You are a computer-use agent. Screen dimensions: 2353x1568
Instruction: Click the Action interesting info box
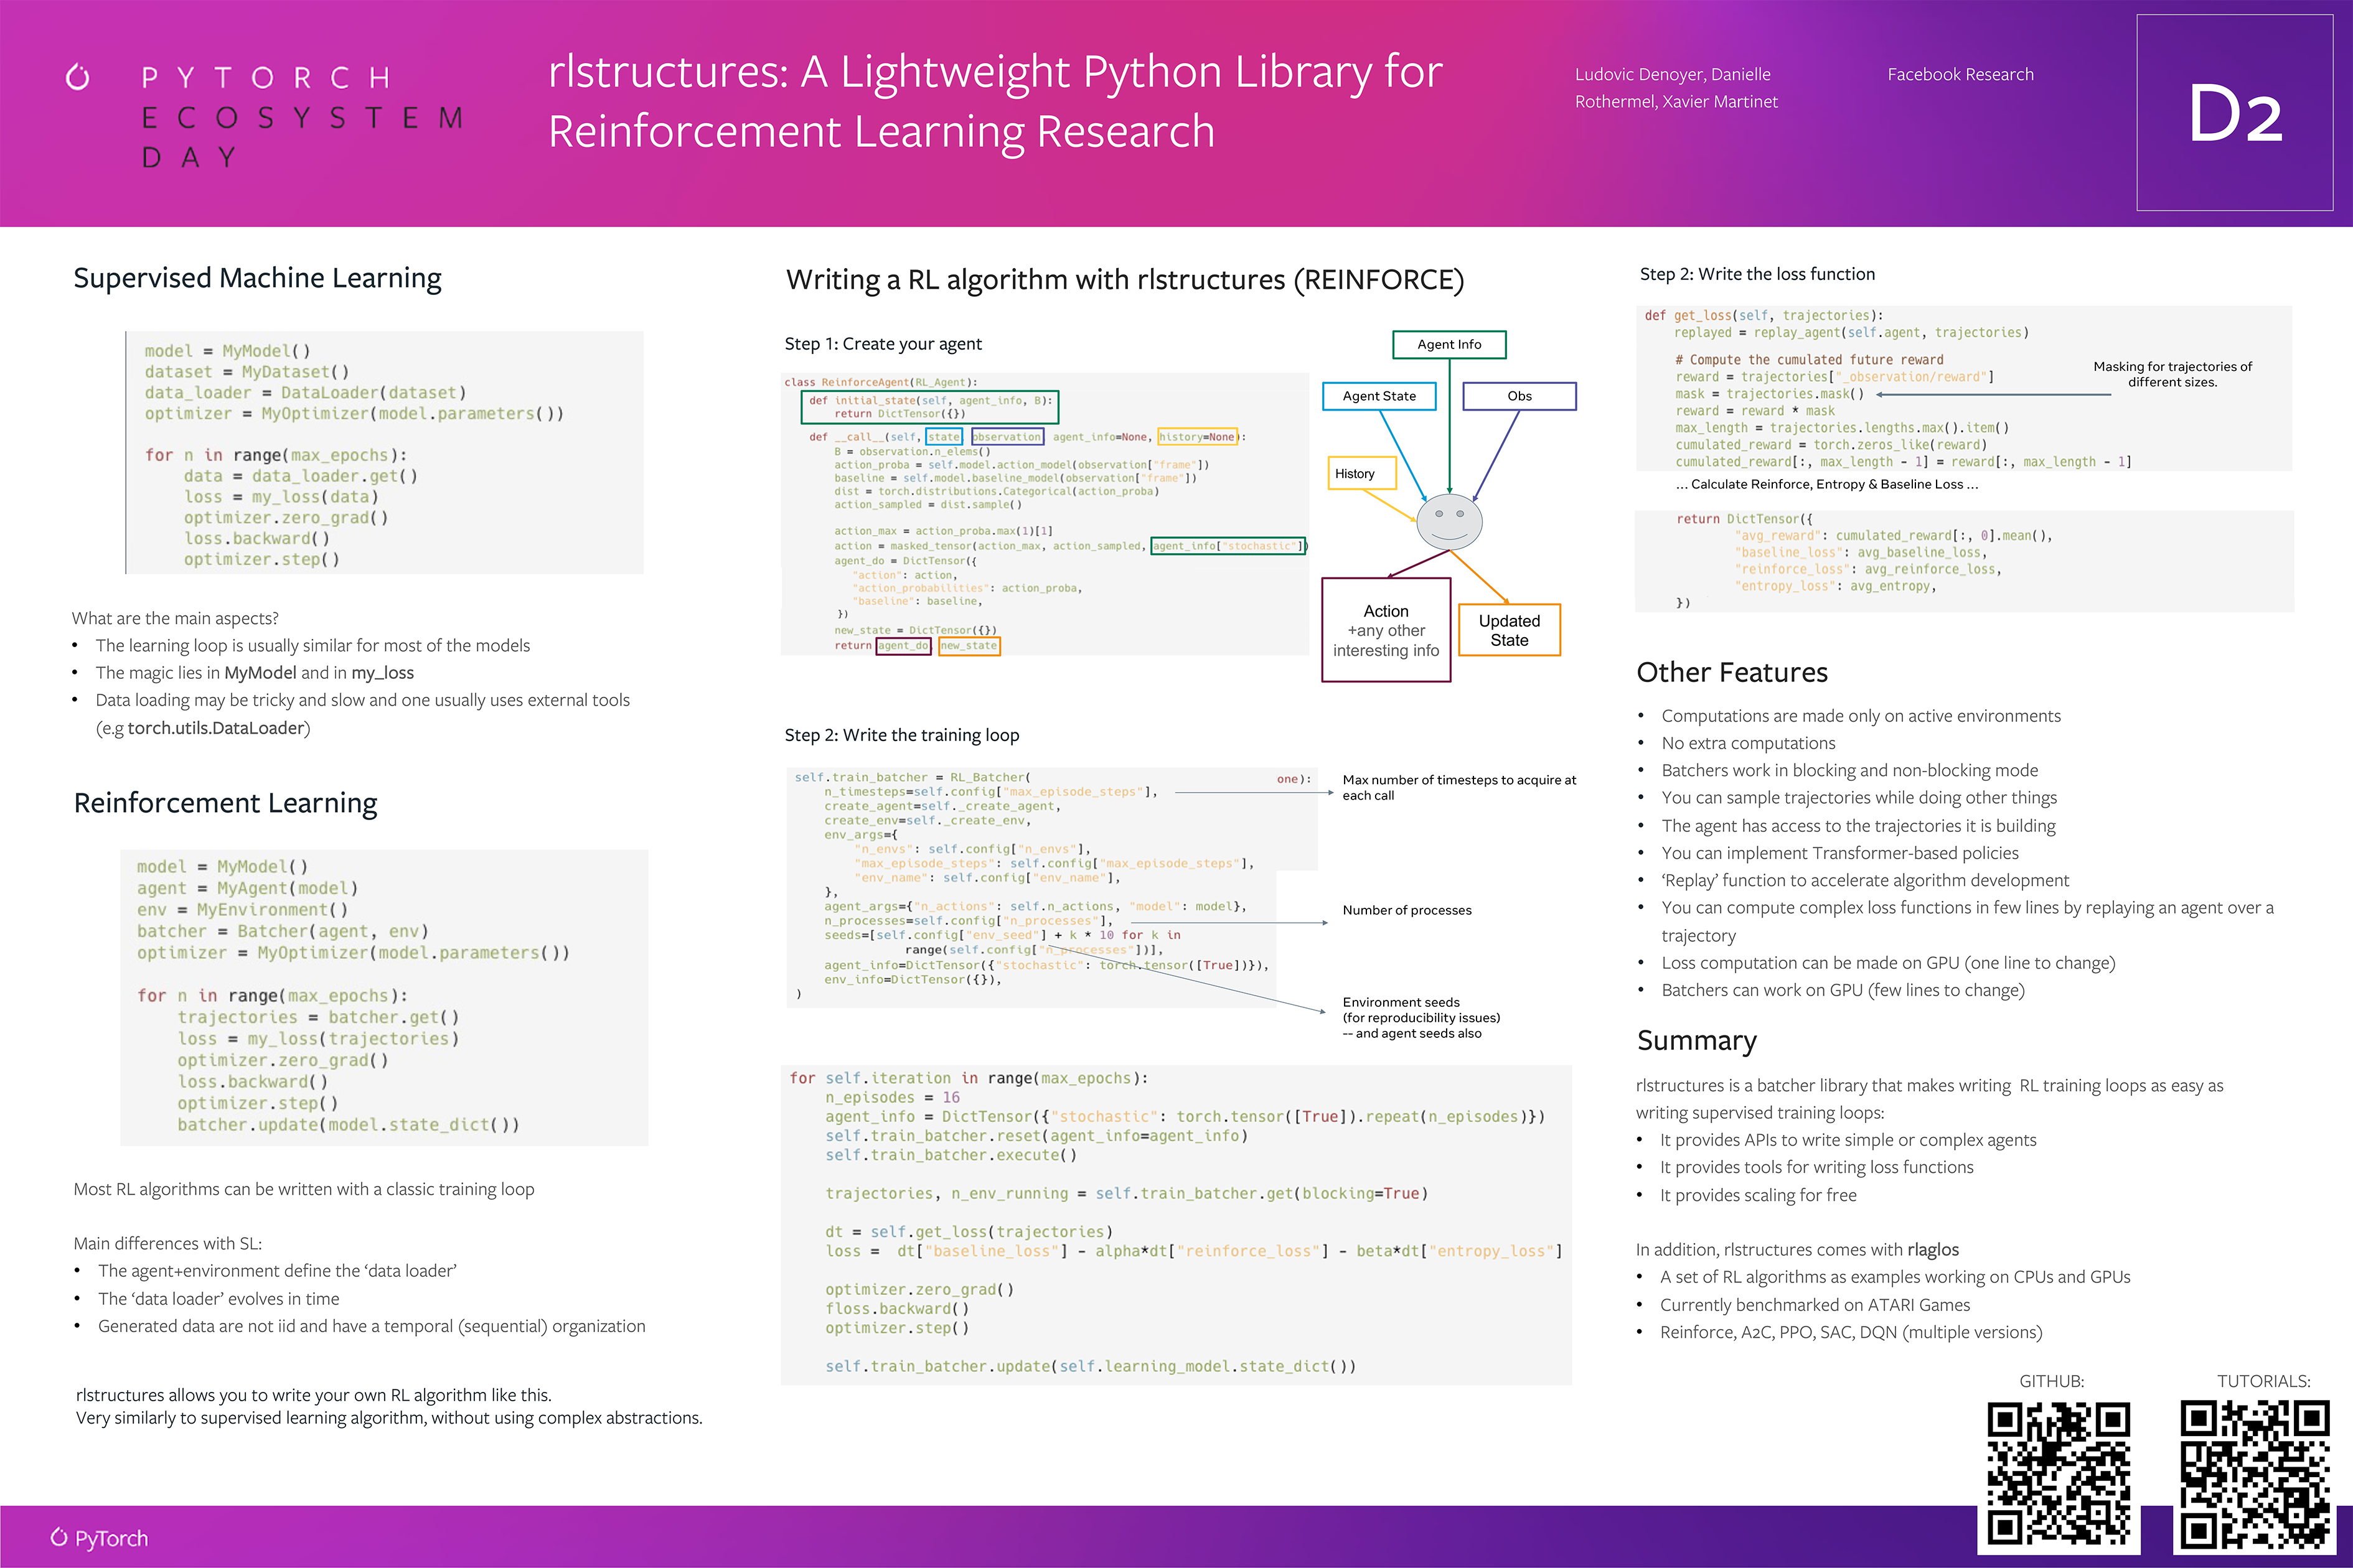tap(1386, 630)
